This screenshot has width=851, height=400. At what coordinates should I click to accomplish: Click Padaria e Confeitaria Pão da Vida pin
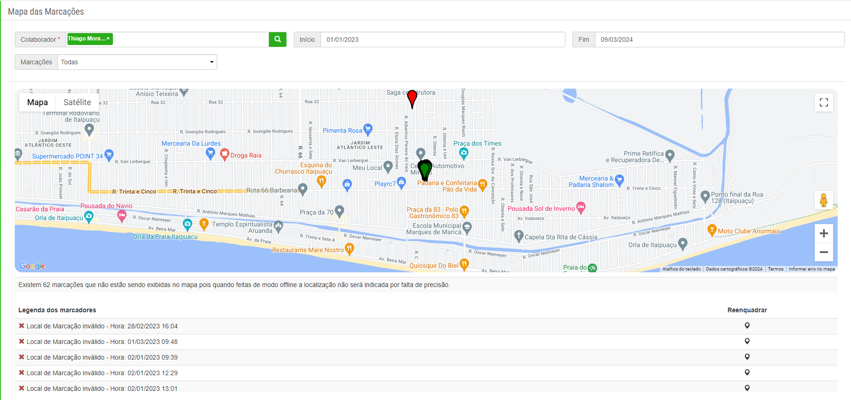[482, 185]
